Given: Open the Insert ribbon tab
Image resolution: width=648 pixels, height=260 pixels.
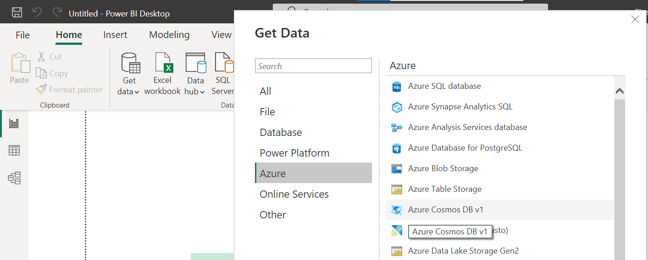Looking at the screenshot, I should pyautogui.click(x=115, y=35).
